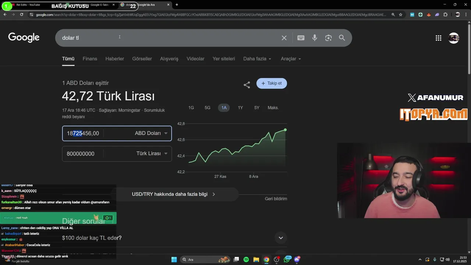The width and height of the screenshot is (471, 265).
Task: Show hidden system tray icons
Action: click(420, 259)
